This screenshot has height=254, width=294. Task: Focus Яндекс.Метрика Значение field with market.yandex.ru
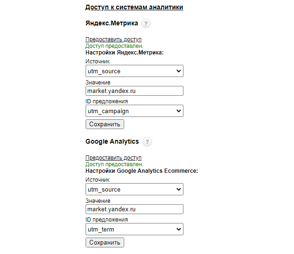click(x=135, y=91)
